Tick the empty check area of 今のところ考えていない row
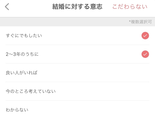Screen dimensions: 155x119 point(145,91)
